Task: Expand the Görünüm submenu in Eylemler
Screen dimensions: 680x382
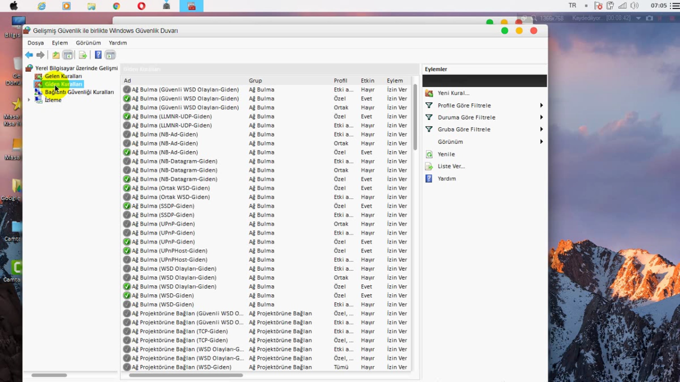Action: tap(541, 141)
